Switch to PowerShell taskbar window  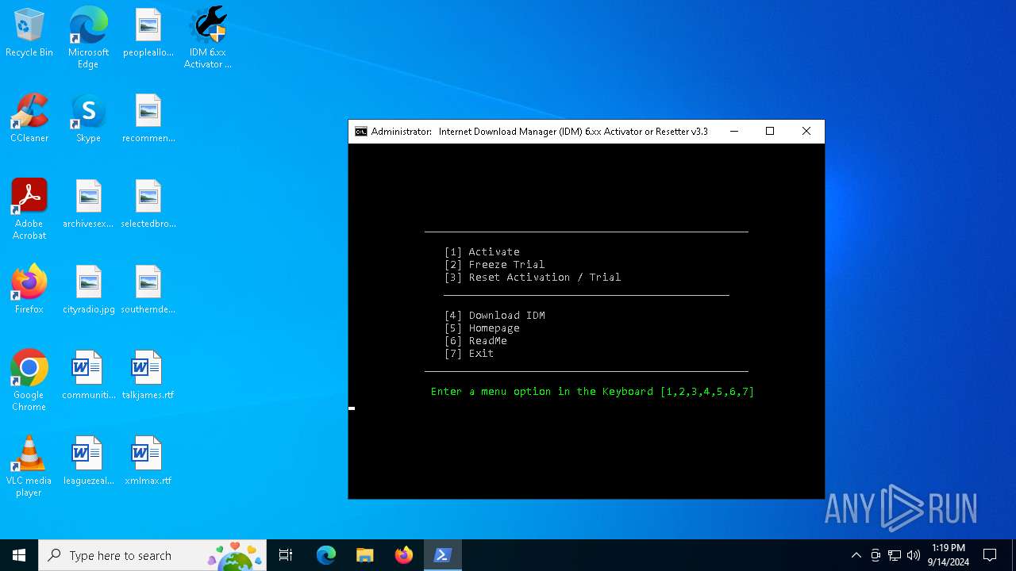click(x=442, y=555)
